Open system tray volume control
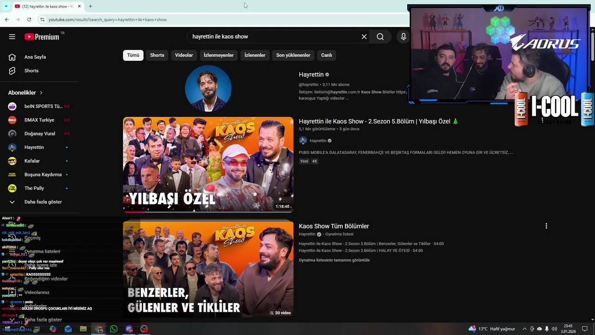The width and height of the screenshot is (595, 335). click(554, 329)
